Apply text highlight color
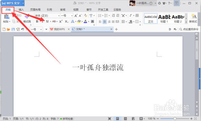 [x=79, y=21]
